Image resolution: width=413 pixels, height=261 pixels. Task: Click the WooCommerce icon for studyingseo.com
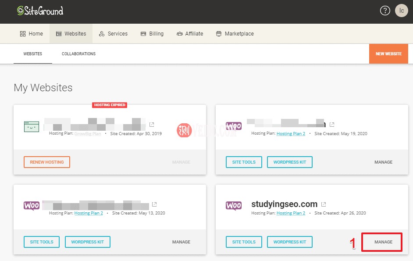[234, 205]
